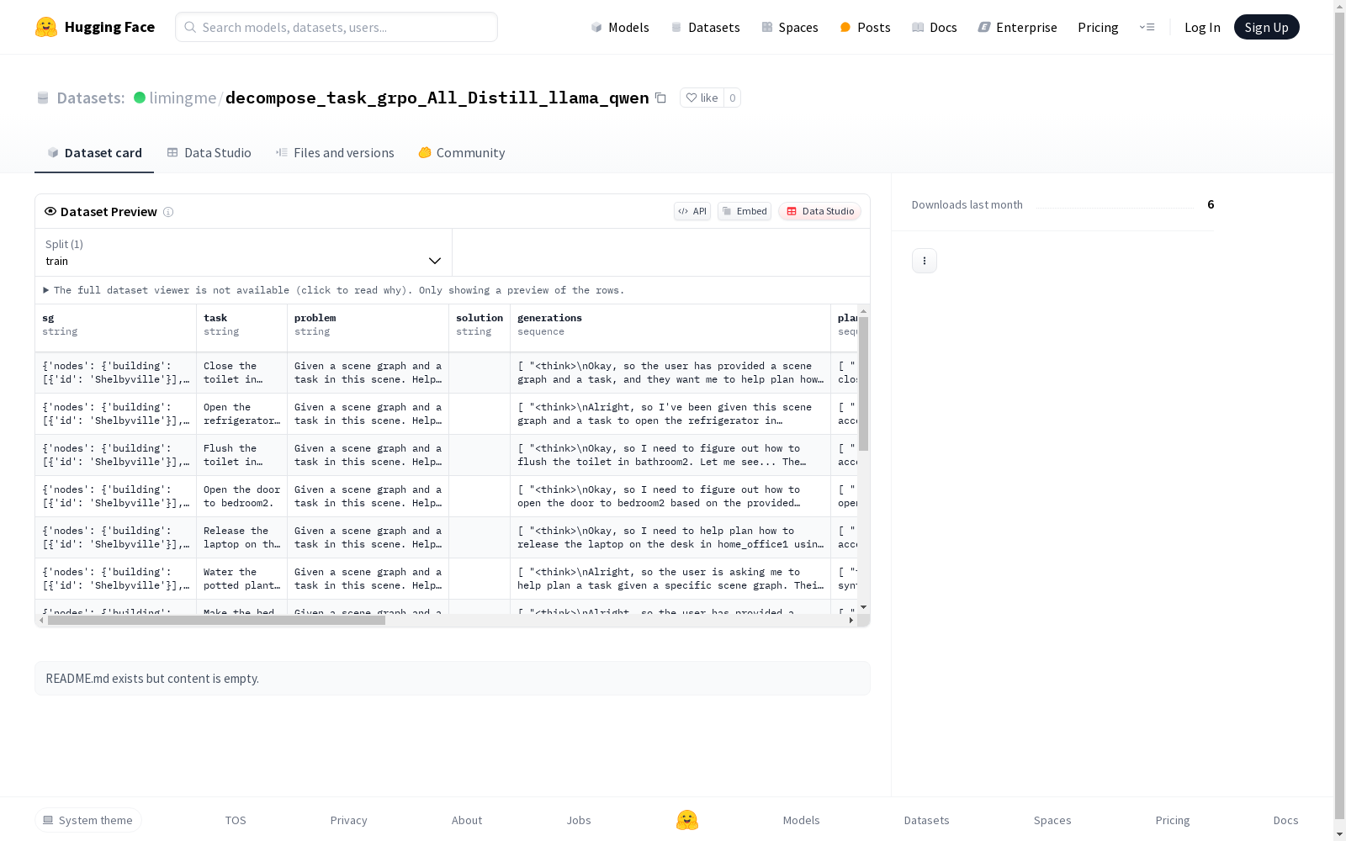Open the About footer link
1346x841 pixels.
tap(467, 820)
